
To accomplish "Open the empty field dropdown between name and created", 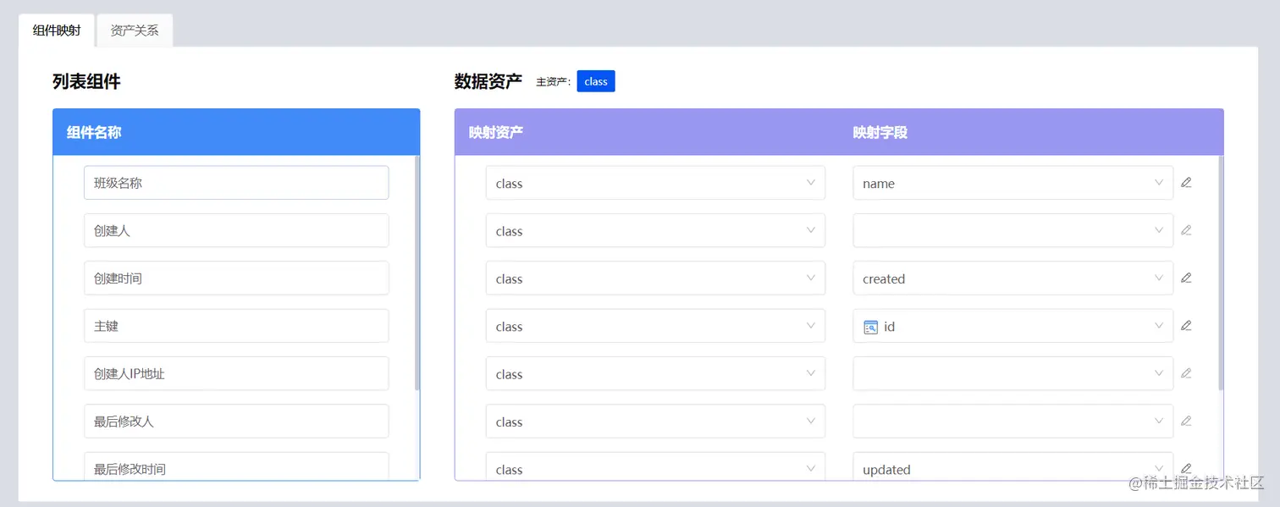I will coord(1012,230).
